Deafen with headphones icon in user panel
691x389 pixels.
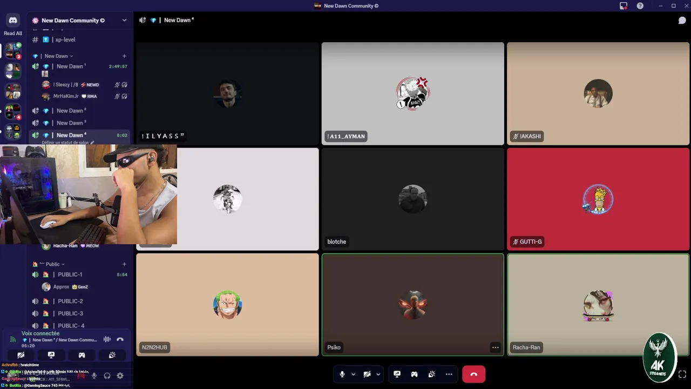107,375
